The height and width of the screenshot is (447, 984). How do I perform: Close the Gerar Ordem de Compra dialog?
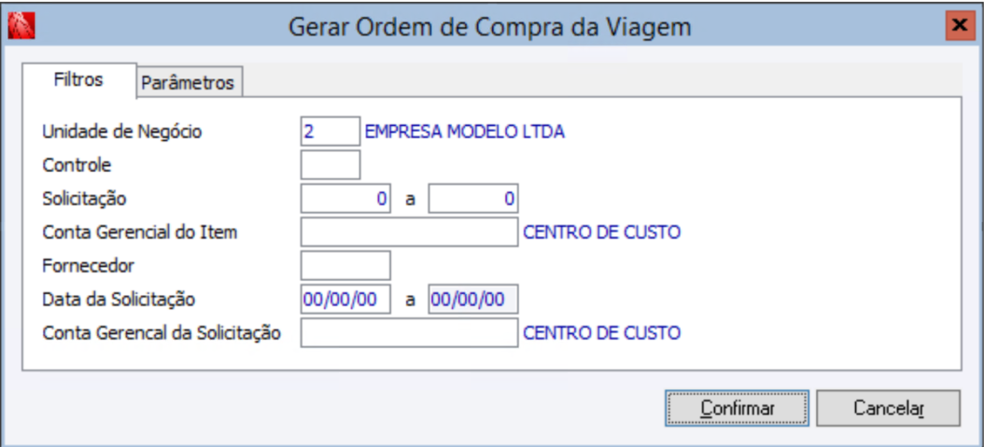click(956, 26)
